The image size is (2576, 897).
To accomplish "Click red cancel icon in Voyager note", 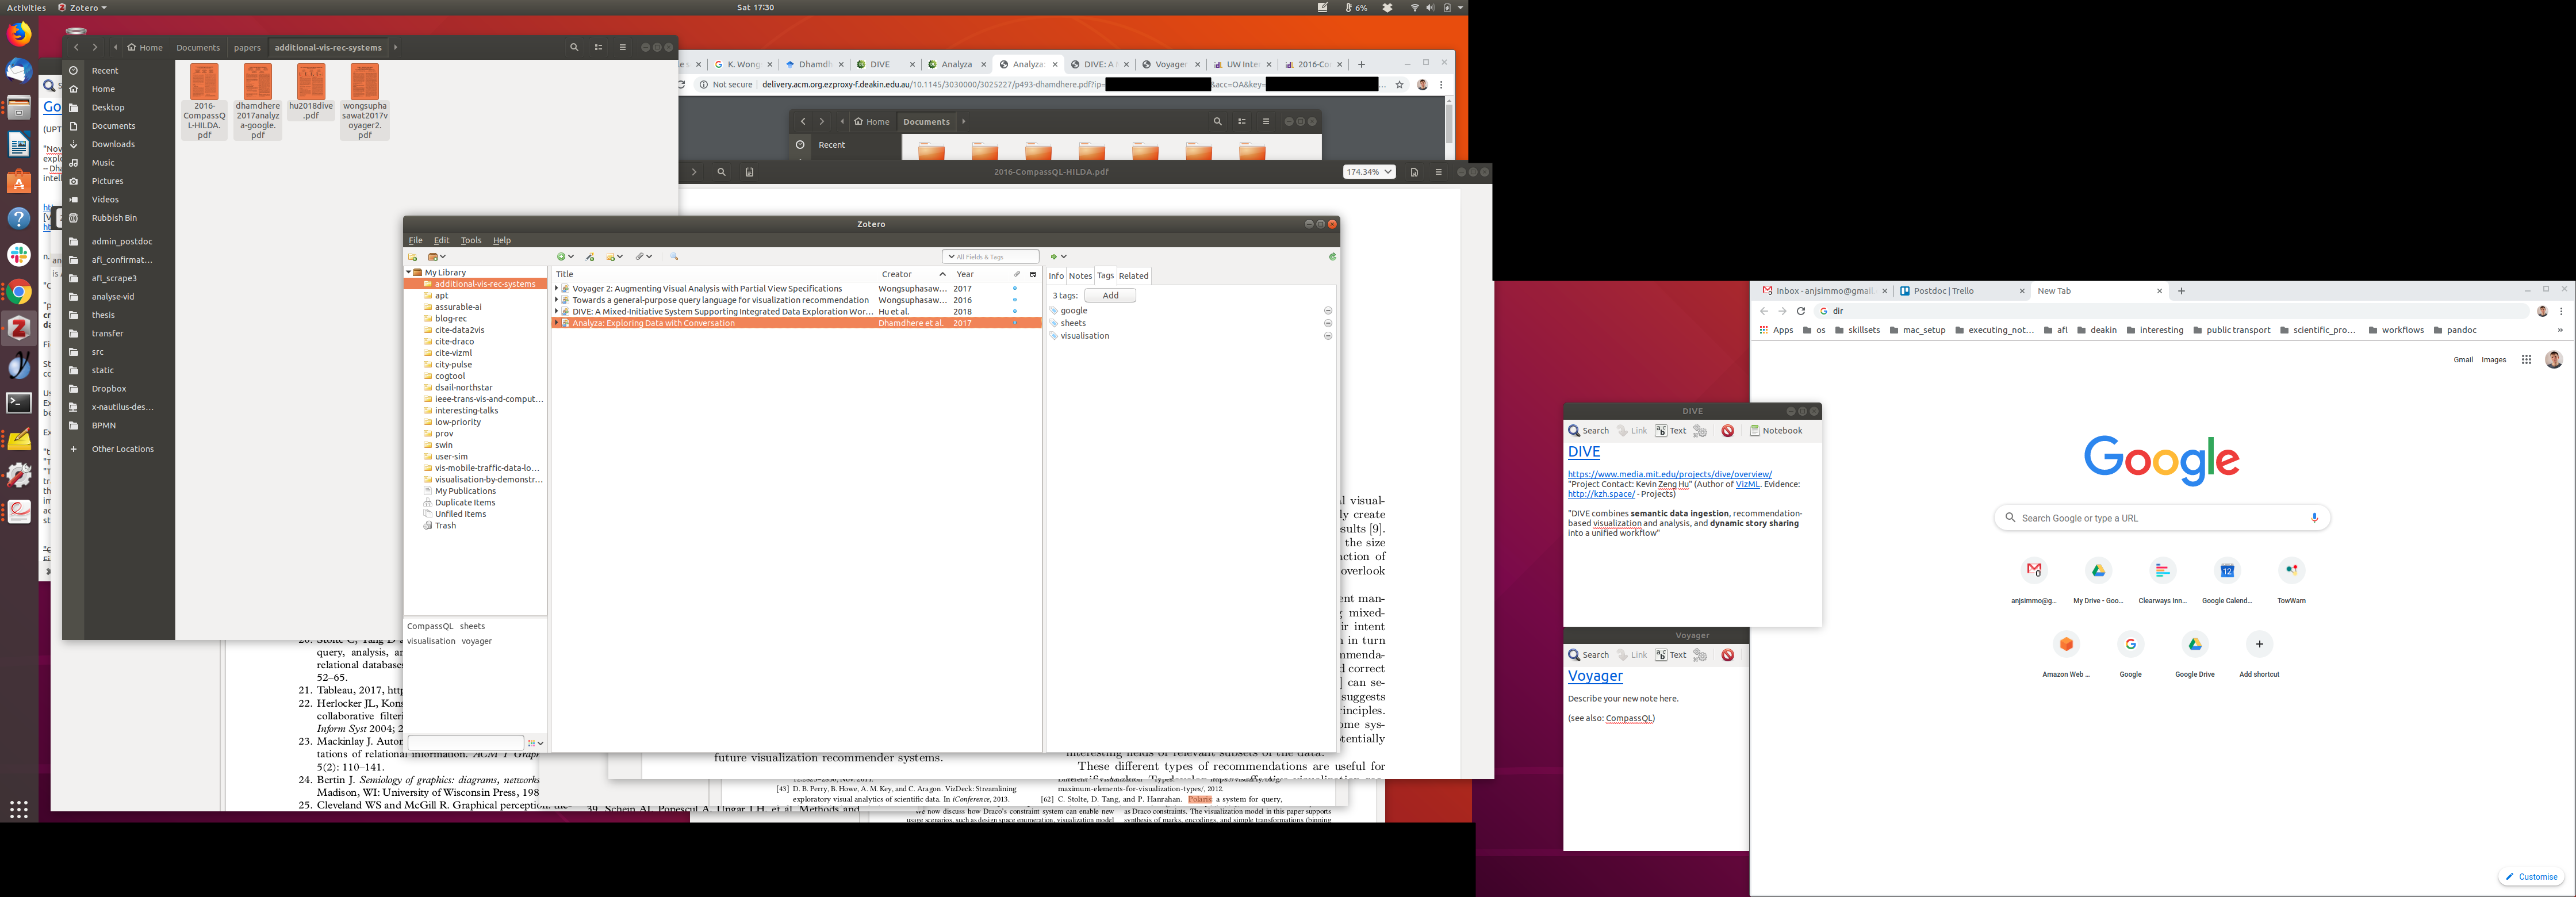I will tap(1727, 655).
